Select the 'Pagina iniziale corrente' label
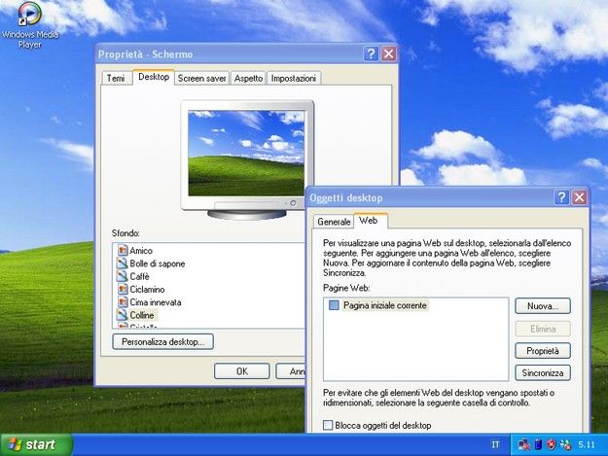This screenshot has height=456, width=608. 385,305
